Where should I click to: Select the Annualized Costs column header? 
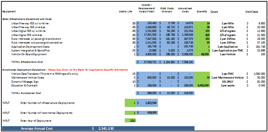(x=185, y=10)
